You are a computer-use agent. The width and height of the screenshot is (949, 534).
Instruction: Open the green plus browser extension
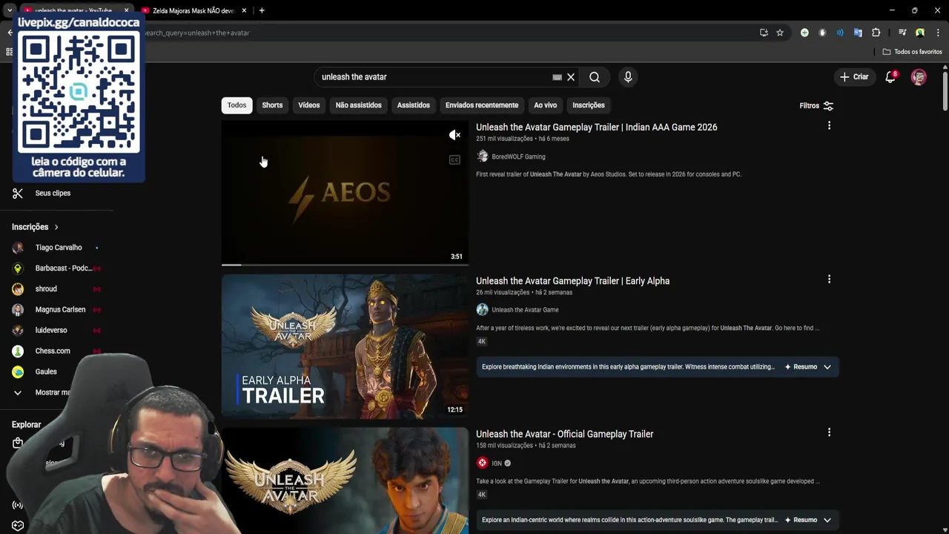pos(804,33)
